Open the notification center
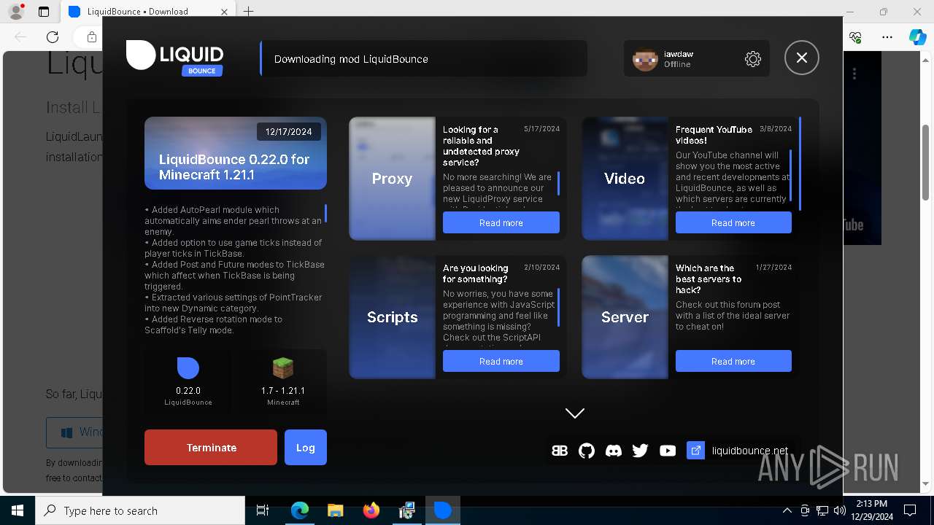The image size is (934, 525). point(910,510)
